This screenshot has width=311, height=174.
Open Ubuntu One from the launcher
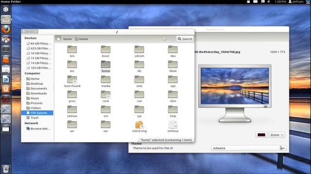[6, 89]
